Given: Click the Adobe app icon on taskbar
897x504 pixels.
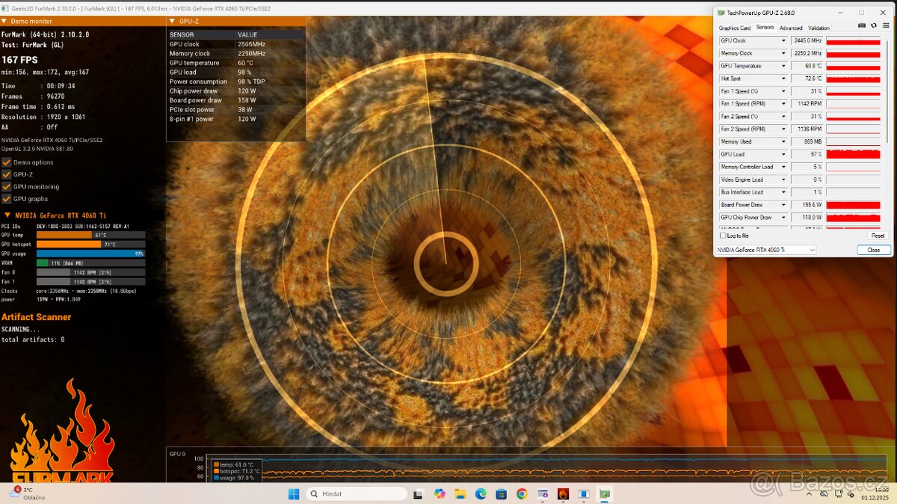Looking at the screenshot, I should pyautogui.click(x=563, y=494).
